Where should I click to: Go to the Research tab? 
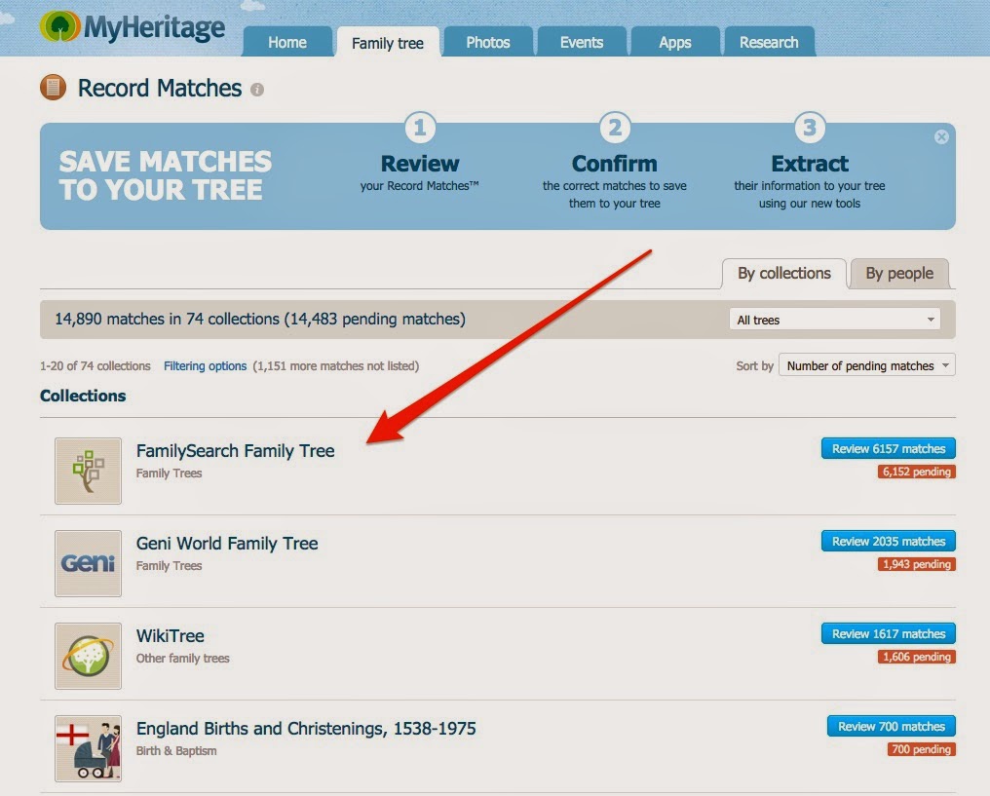[769, 42]
